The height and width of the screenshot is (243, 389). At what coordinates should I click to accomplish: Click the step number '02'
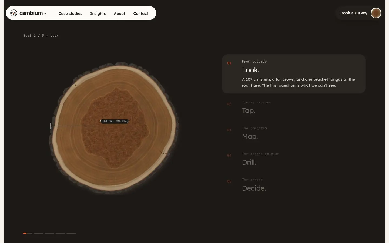(x=229, y=104)
